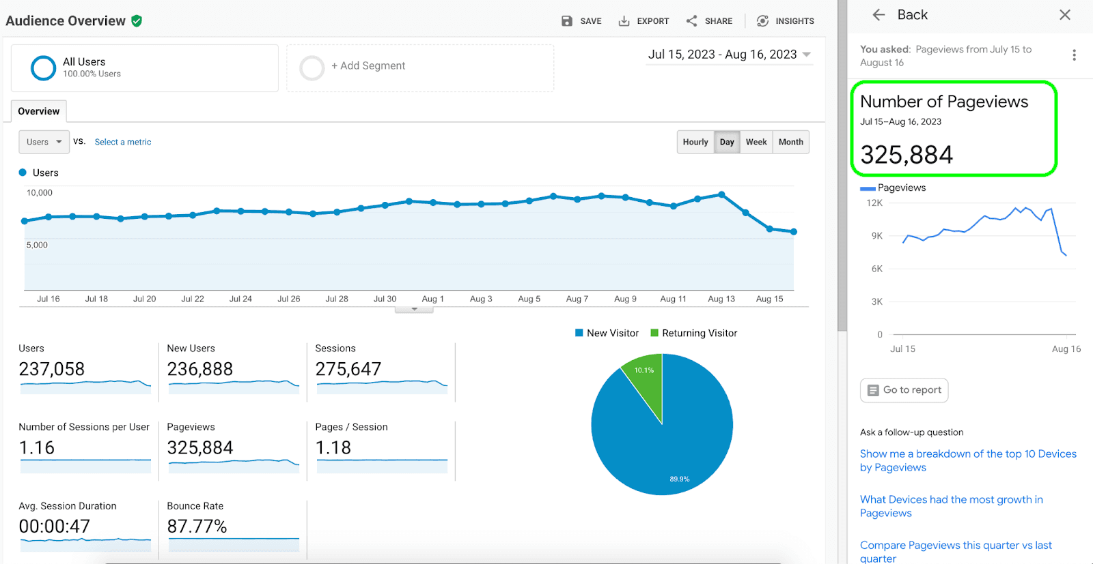1093x564 pixels.
Task: Click the Returning Visitor green legend swatch
Action: click(x=654, y=333)
